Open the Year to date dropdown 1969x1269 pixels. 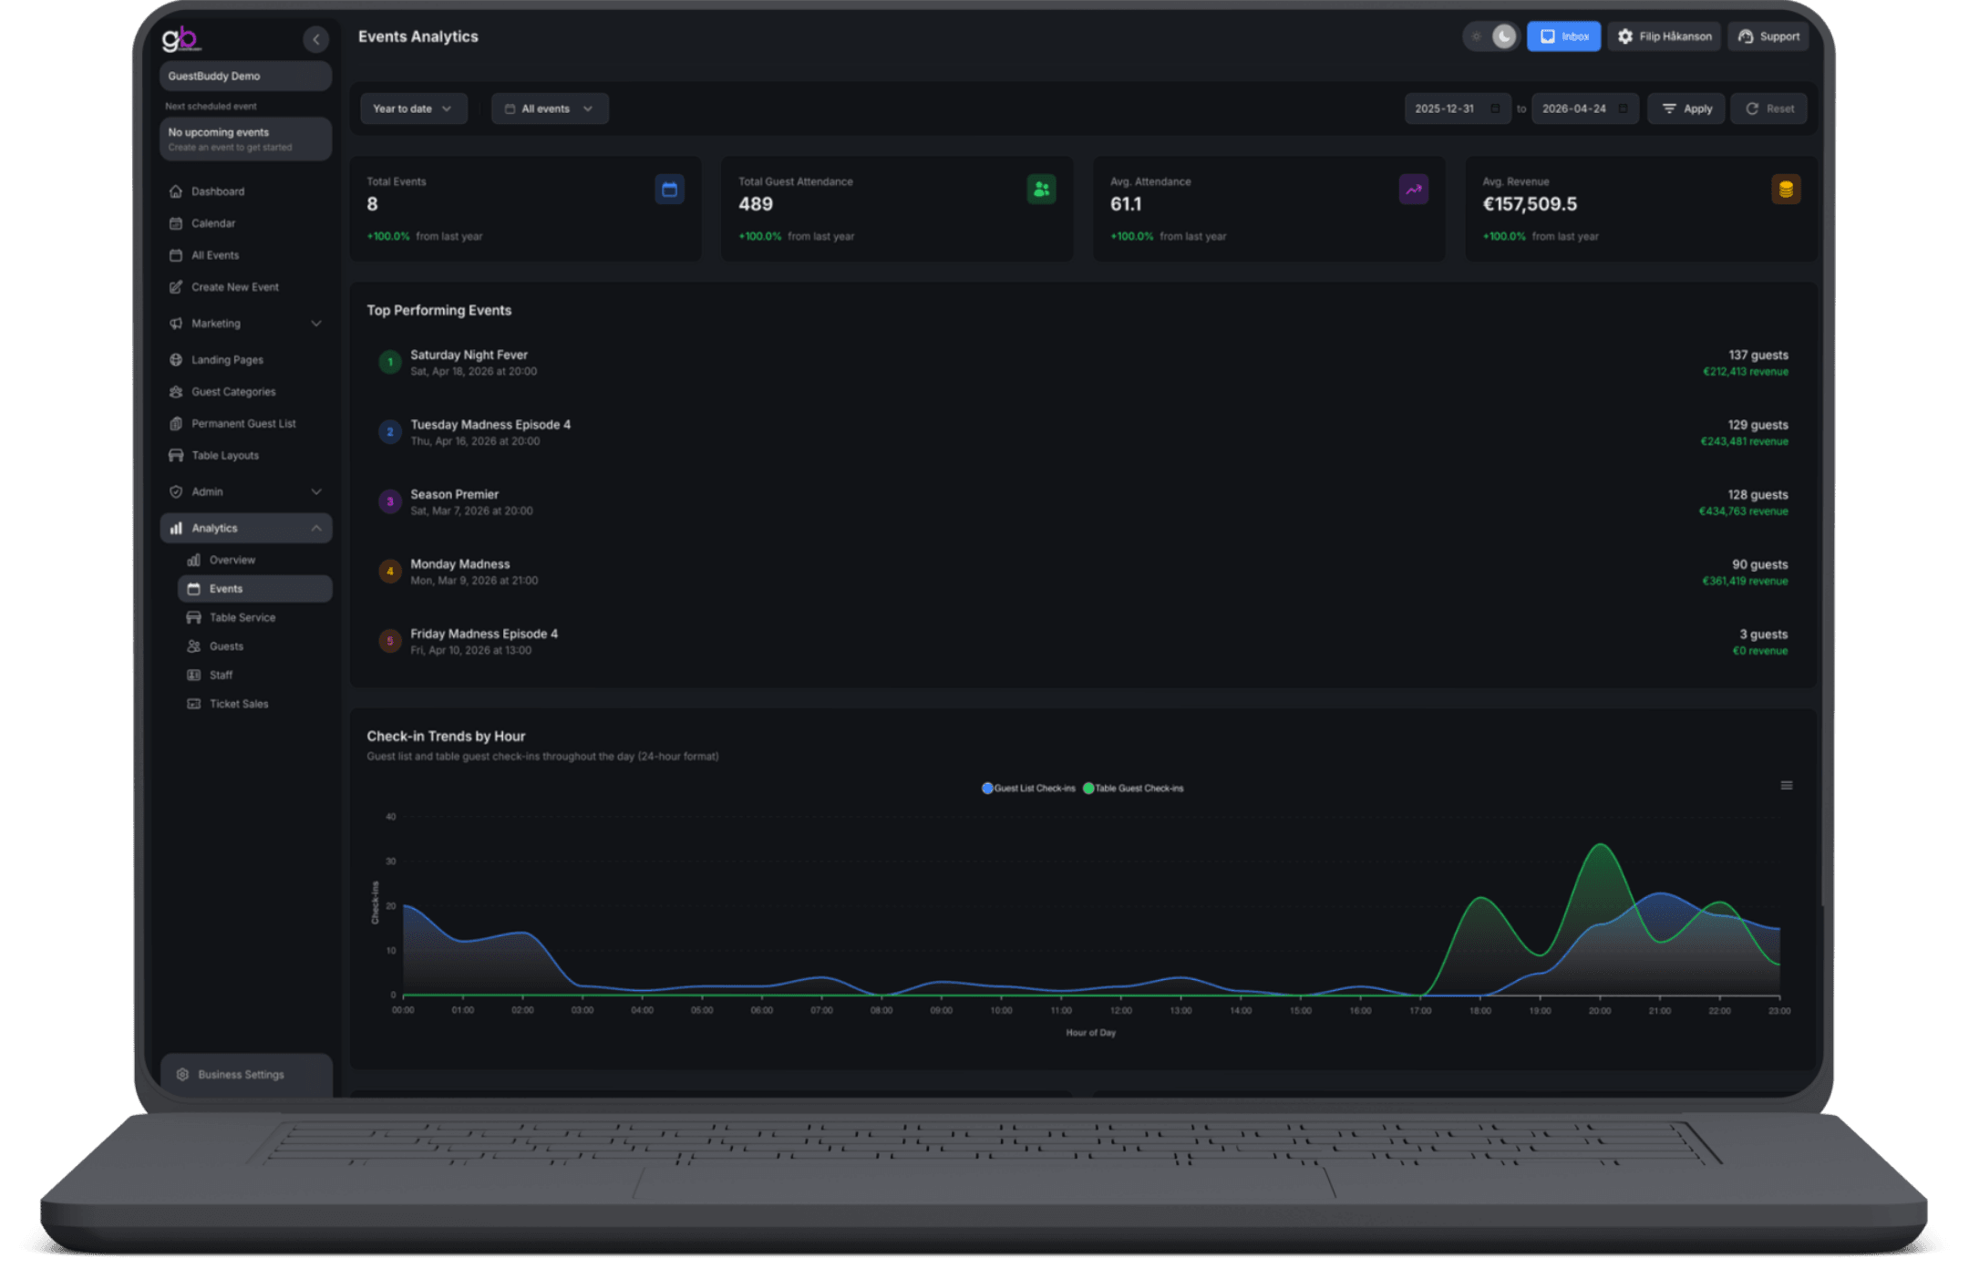412,108
